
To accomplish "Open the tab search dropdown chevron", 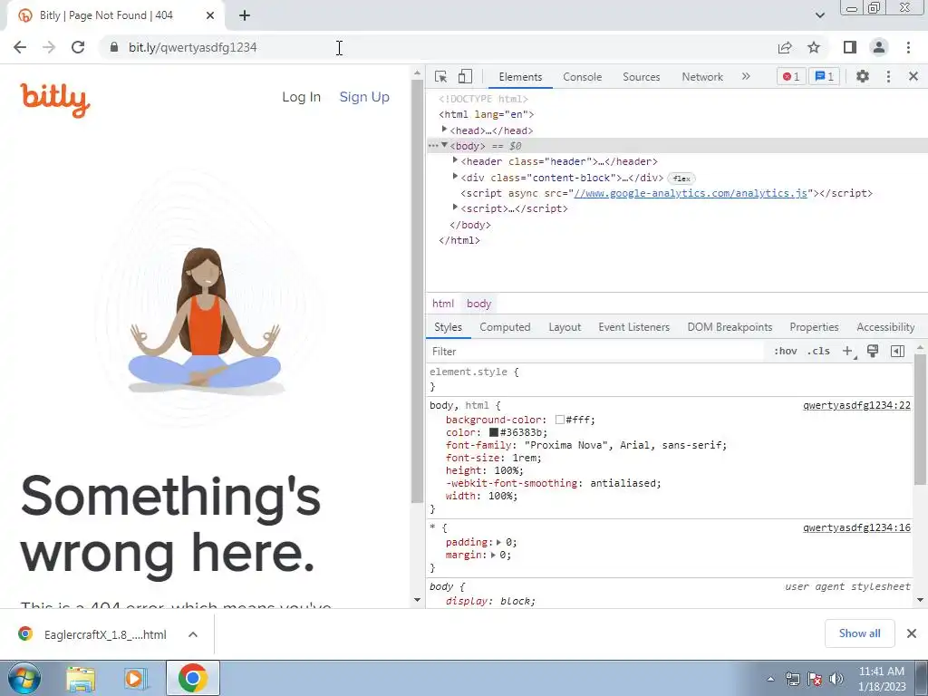I will [819, 15].
